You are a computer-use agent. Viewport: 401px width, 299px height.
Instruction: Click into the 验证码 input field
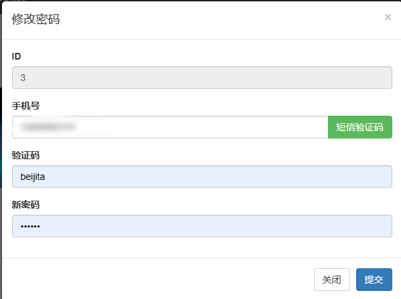point(202,177)
